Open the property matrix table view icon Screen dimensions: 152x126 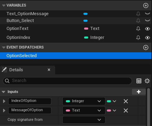pyautogui.click(x=139, y=81)
